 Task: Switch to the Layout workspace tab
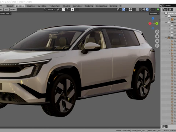(10, 6)
